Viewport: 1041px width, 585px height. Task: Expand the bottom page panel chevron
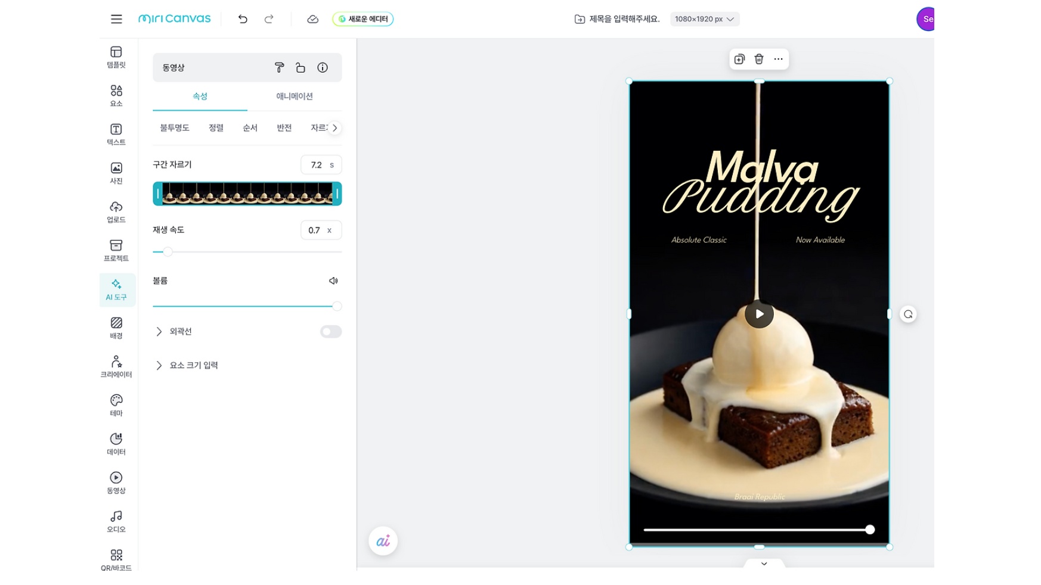(764, 564)
